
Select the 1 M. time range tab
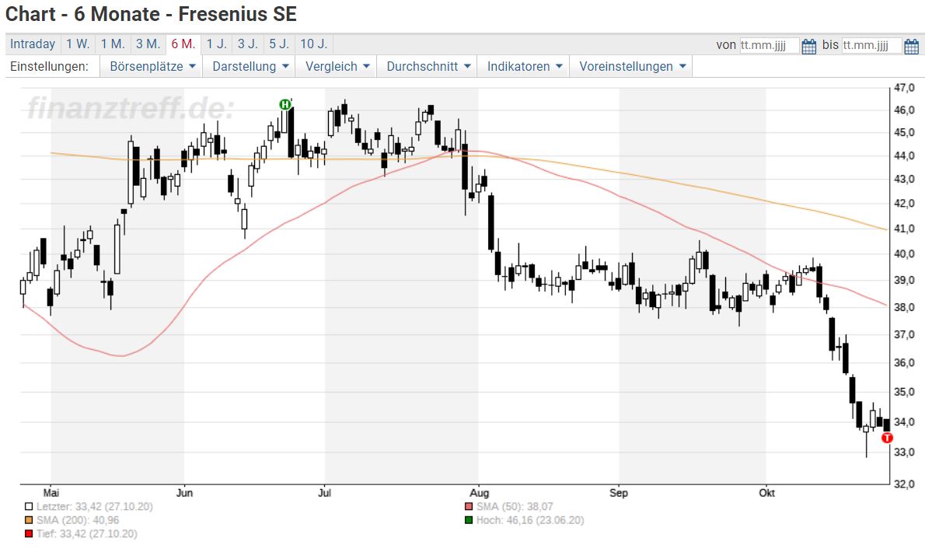click(x=113, y=44)
